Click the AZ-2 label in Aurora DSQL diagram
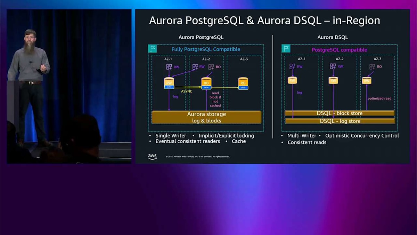 pos(339,59)
